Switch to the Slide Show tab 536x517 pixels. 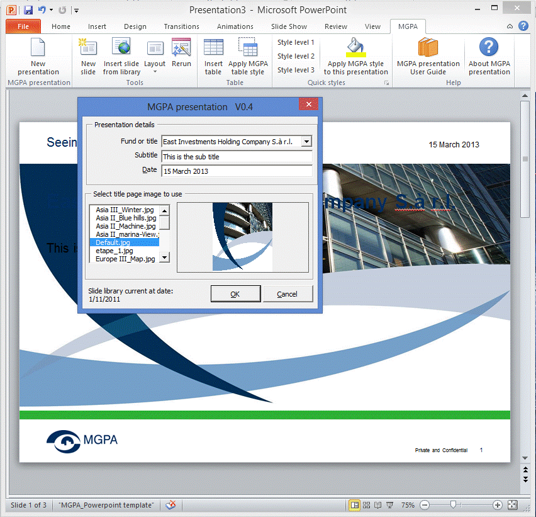coord(289,26)
